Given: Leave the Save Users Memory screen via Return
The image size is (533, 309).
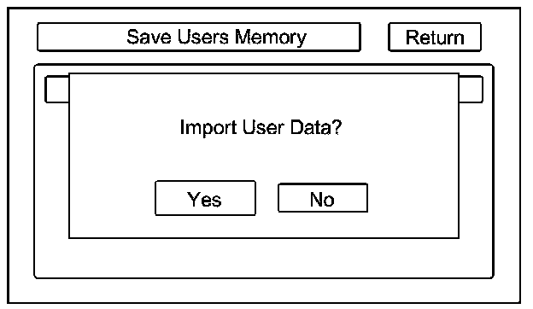Looking at the screenshot, I should [x=435, y=38].
